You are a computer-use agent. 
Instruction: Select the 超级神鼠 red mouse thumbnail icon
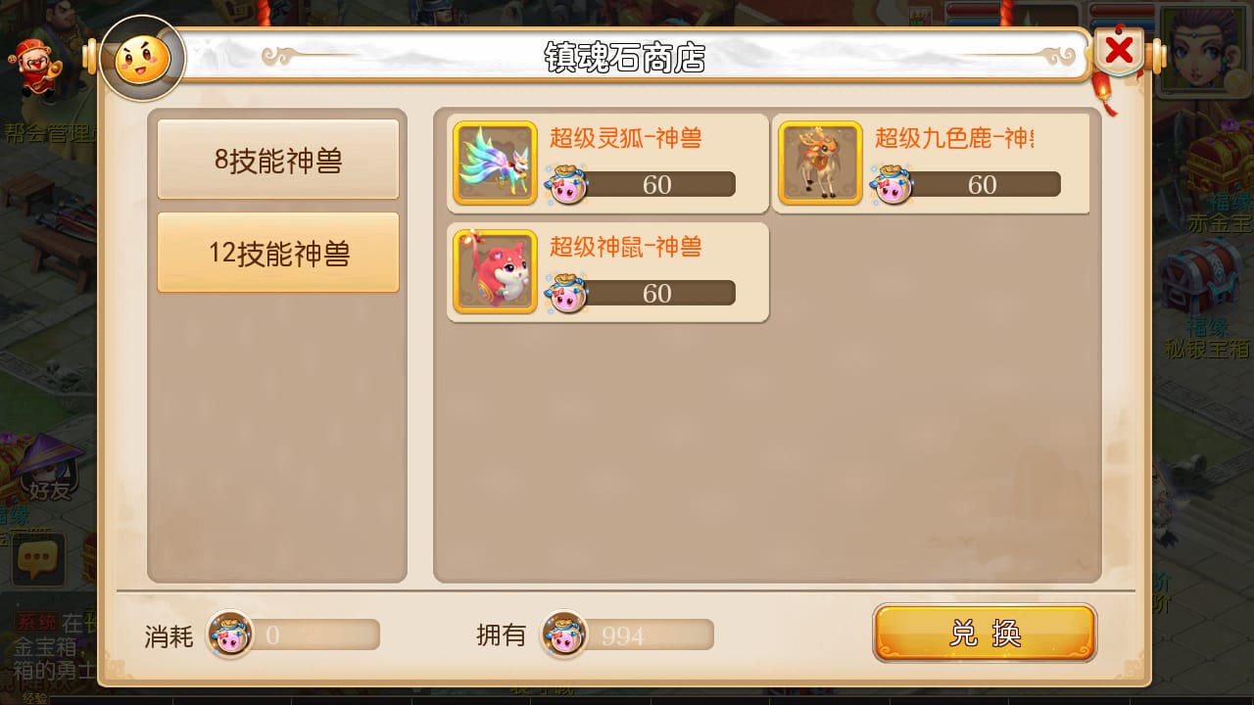[495, 271]
